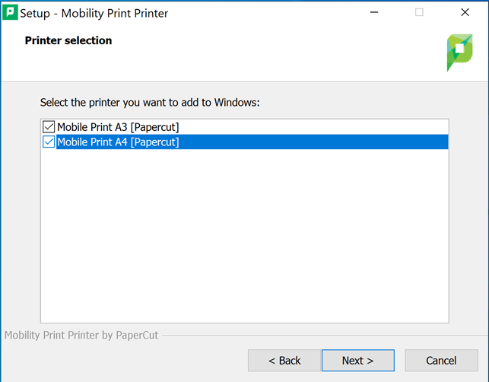Close the Mobility Print Printer setup
Viewport: 489px width, 382px height.
point(465,12)
